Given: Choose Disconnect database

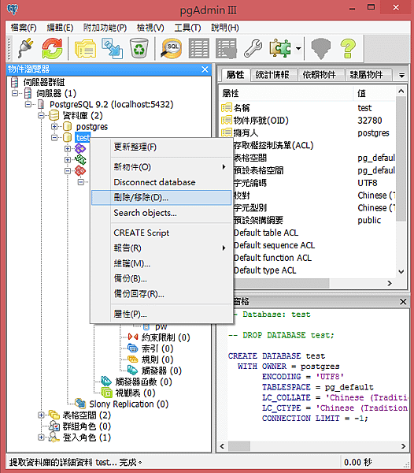Looking at the screenshot, I should 161,182.
